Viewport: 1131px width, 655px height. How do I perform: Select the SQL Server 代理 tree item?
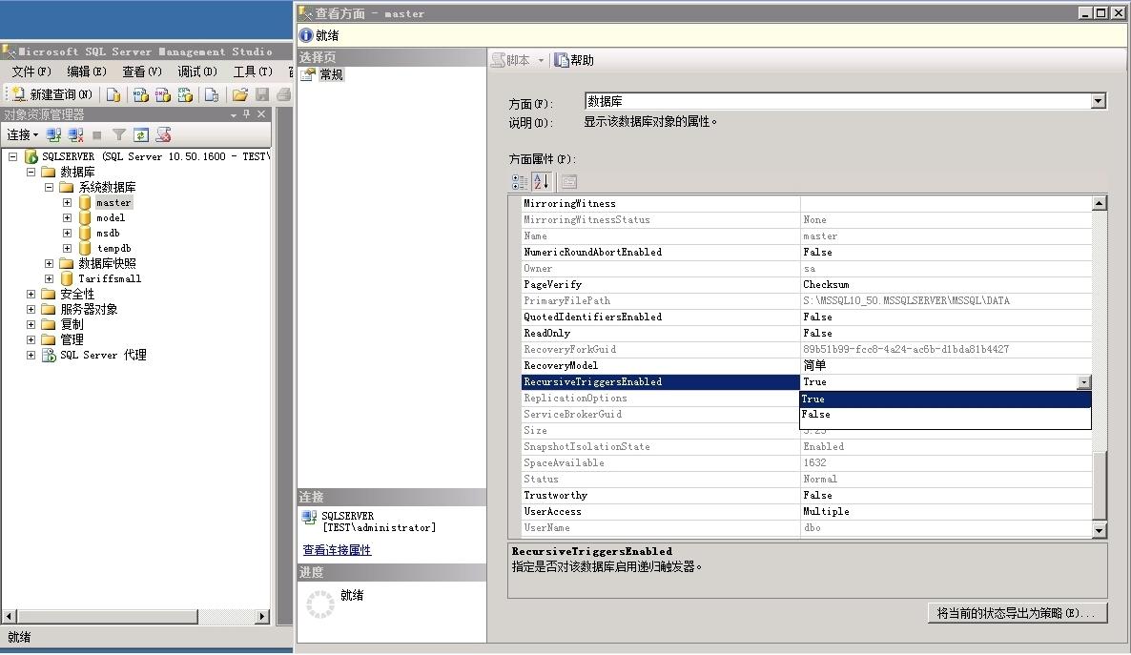click(103, 355)
